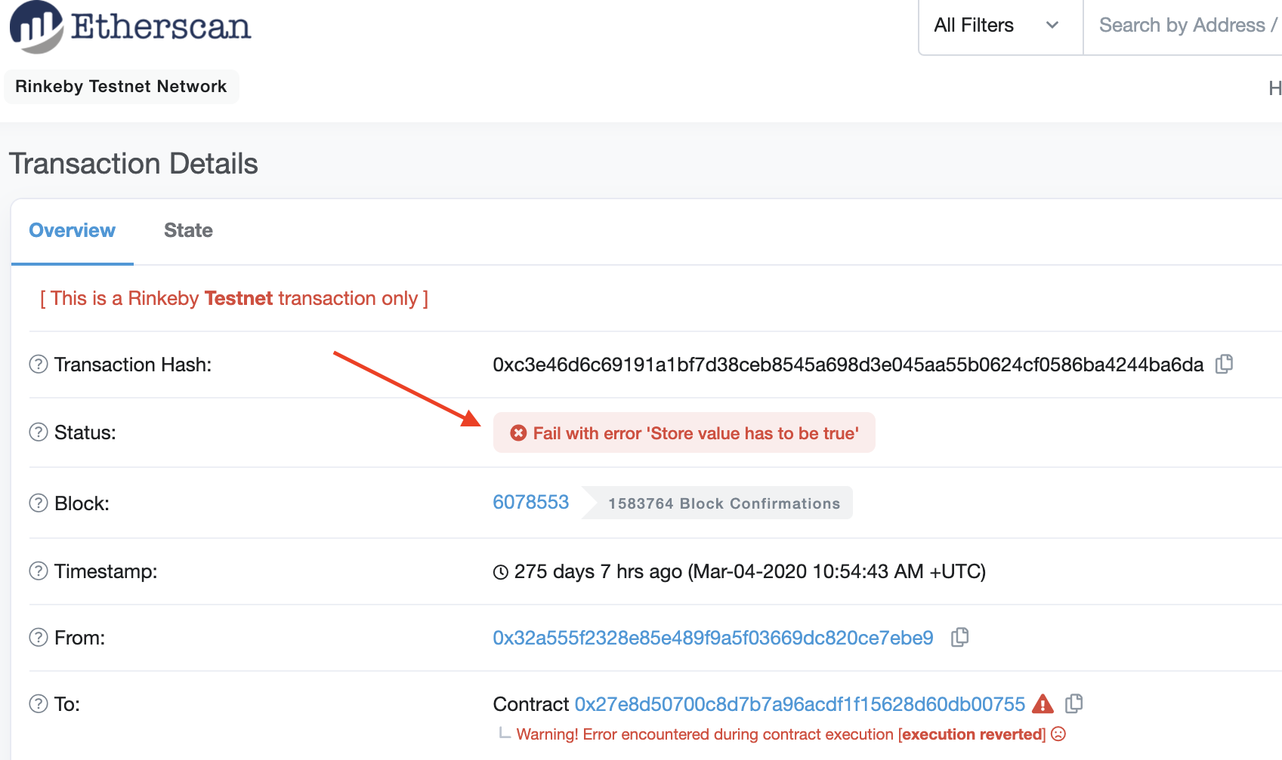1282x760 pixels.
Task: Copy the From address with copy icon
Action: [x=961, y=637]
